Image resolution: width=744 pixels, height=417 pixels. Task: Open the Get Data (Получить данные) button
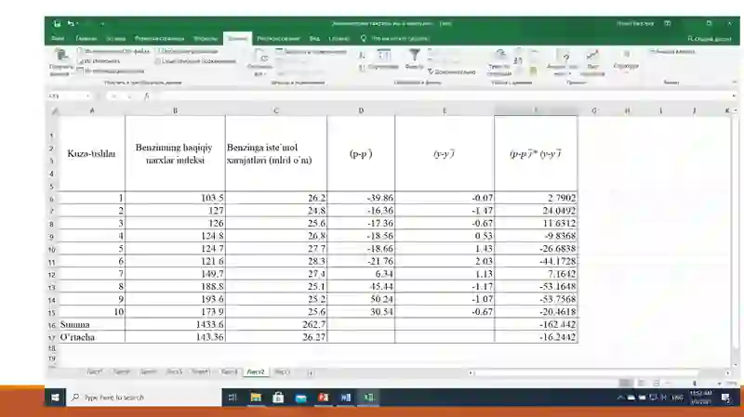click(x=60, y=61)
